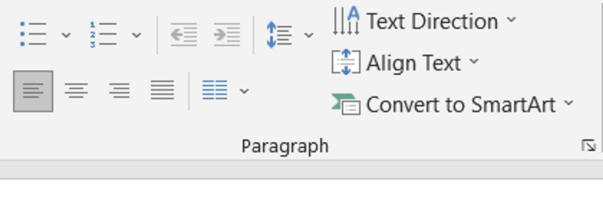Click the line spacing icon

(279, 34)
